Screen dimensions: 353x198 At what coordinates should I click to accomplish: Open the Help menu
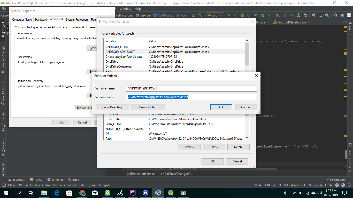click(x=137, y=9)
